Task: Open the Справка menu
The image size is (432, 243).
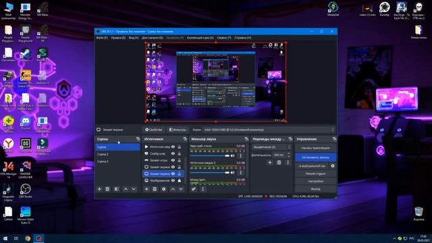Action: pos(243,38)
